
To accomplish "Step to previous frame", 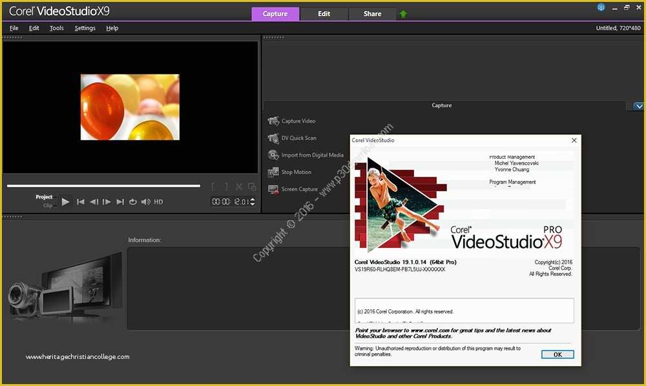I will (94, 201).
